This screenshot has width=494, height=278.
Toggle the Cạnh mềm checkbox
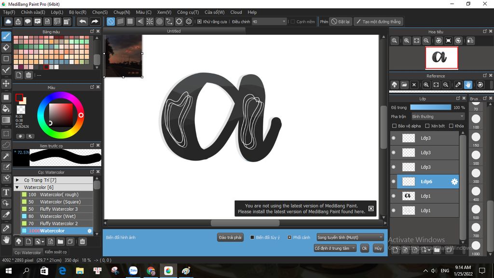pyautogui.click(x=293, y=22)
